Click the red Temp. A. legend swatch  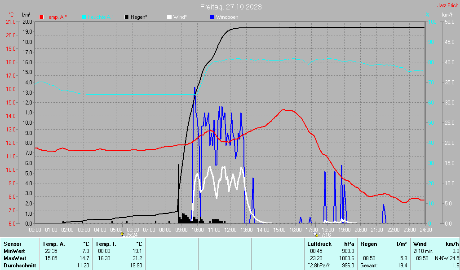(x=41, y=17)
